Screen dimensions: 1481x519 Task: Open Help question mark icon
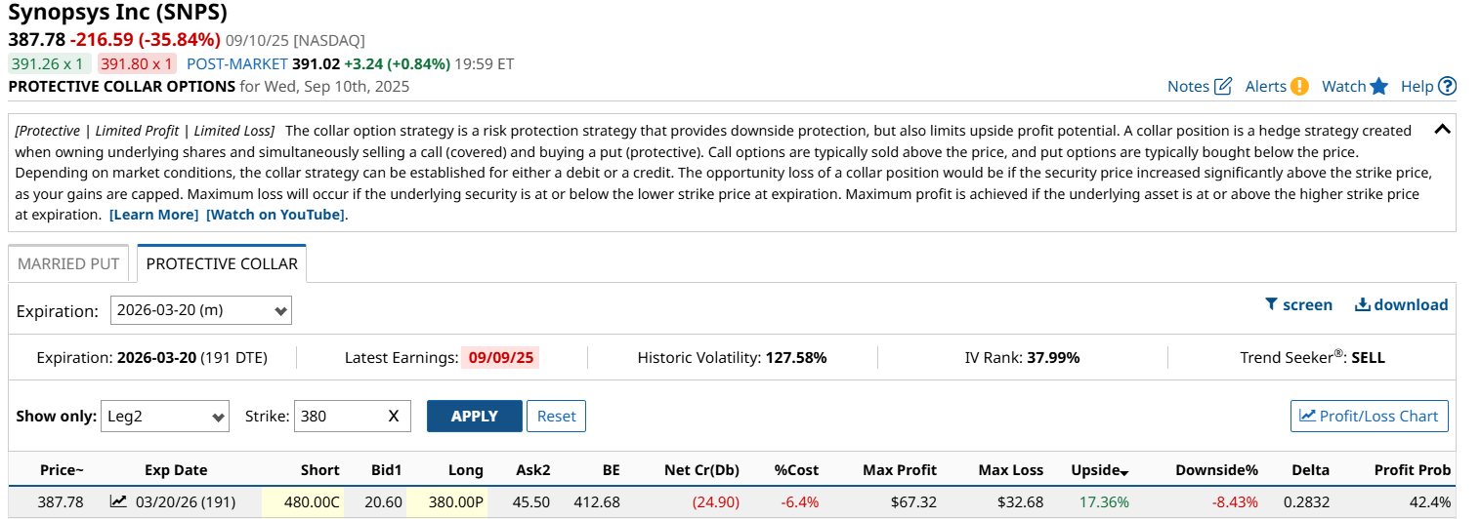[1447, 86]
